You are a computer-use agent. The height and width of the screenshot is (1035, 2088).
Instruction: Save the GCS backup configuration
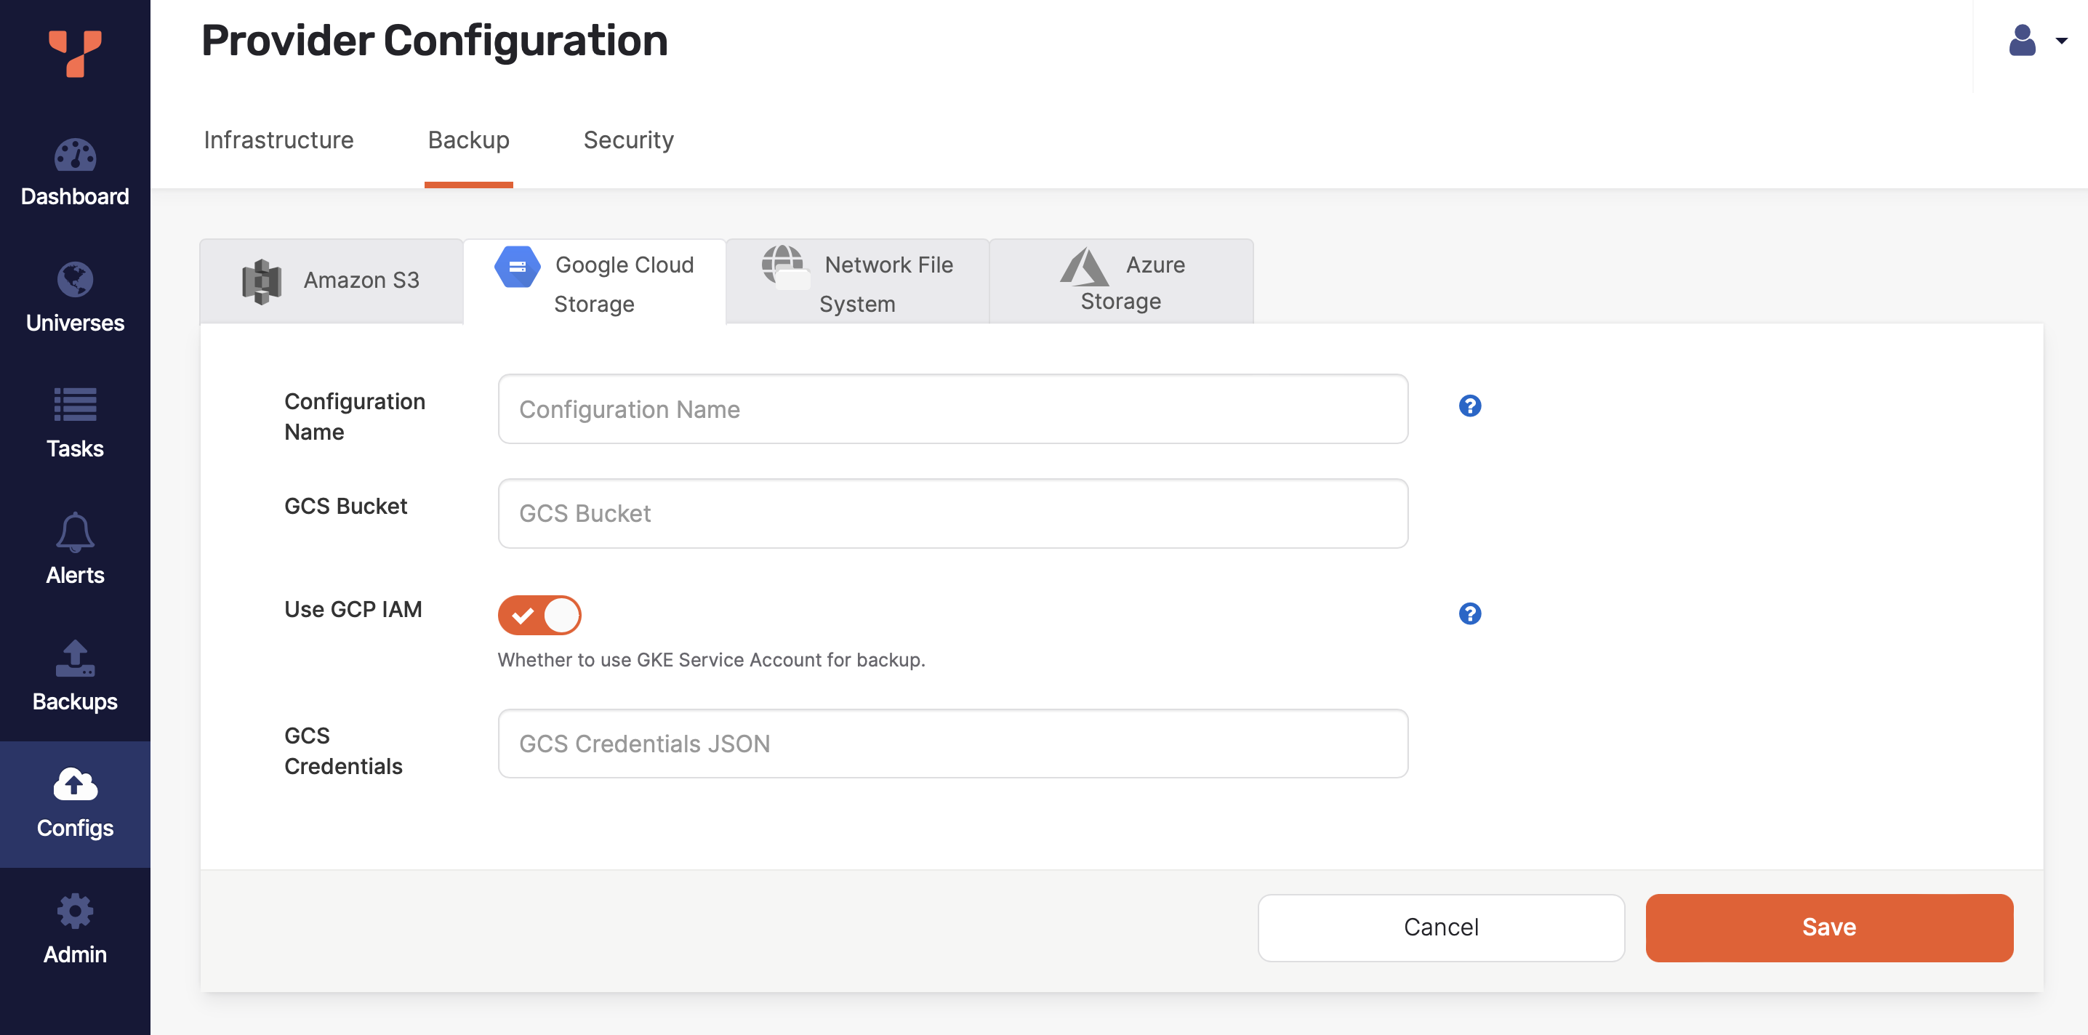coord(1828,927)
